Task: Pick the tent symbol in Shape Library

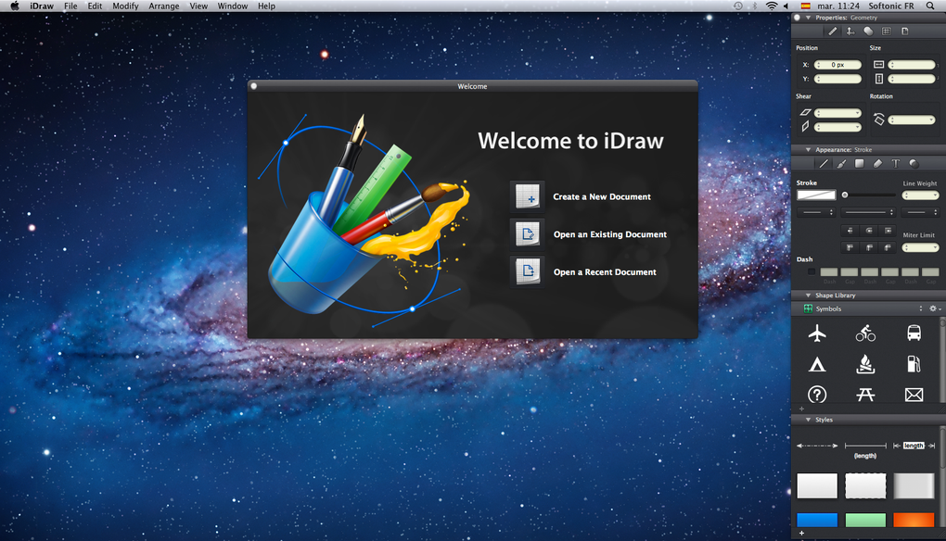Action: [817, 364]
